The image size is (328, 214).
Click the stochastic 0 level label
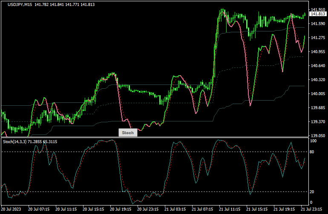pyautogui.click(x=311, y=202)
